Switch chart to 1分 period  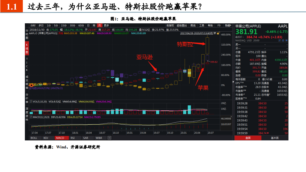coord(49,26)
